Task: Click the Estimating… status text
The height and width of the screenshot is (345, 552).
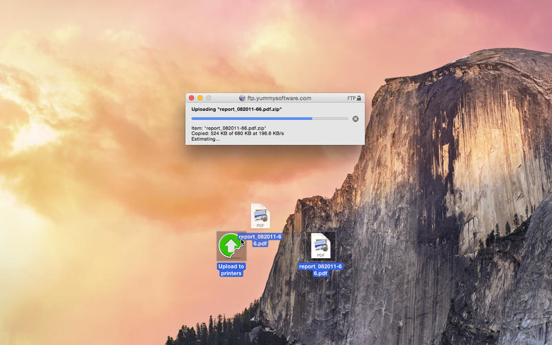Action: (206, 139)
